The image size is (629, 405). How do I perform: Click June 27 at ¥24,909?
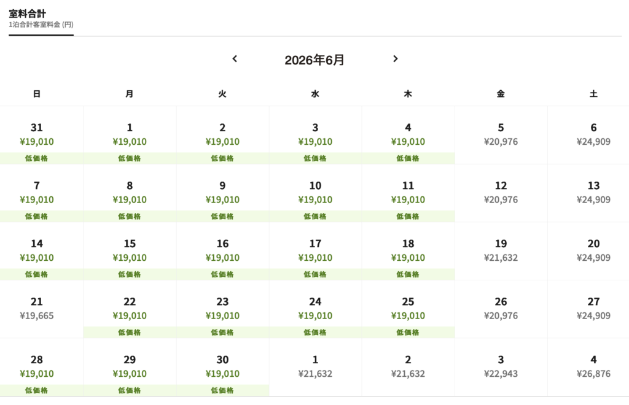pos(593,309)
